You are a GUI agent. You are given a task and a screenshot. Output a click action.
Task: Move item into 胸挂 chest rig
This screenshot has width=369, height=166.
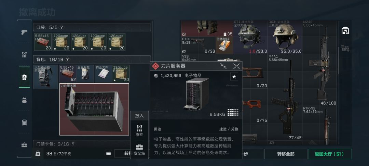click(139, 130)
